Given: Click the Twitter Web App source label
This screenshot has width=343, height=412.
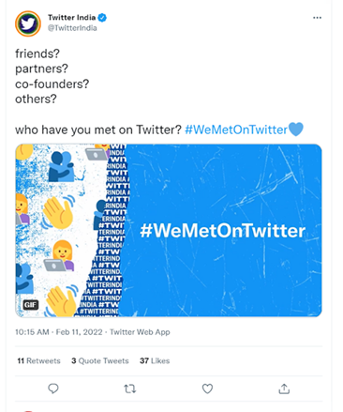Looking at the screenshot, I should (140, 332).
